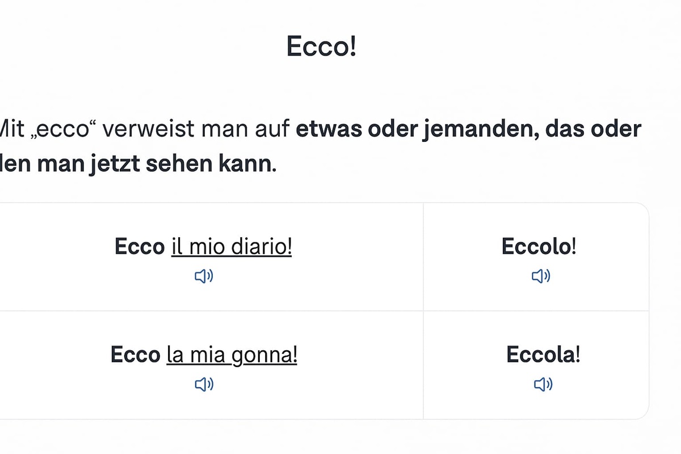Click the word "verweist" in the explanation
The width and height of the screenshot is (681, 454).
tap(146, 130)
